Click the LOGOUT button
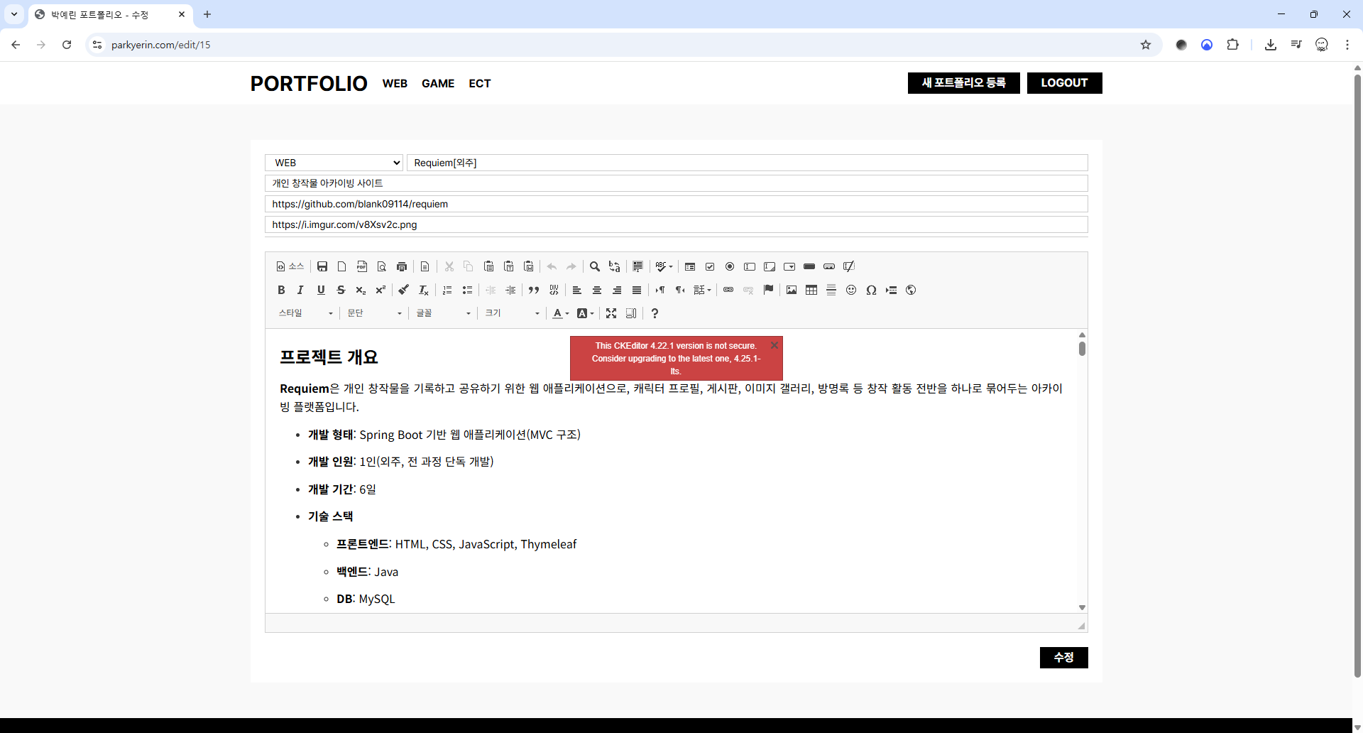The height and width of the screenshot is (733, 1363). coord(1064,83)
